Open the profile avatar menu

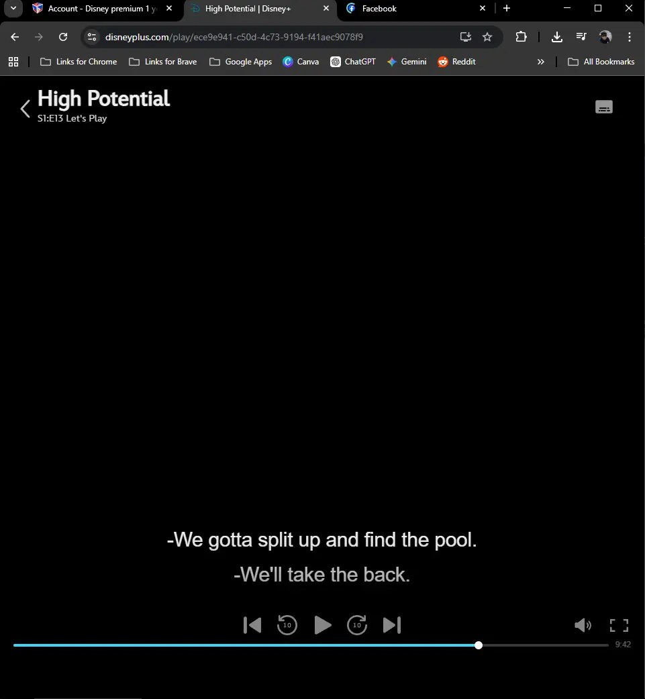[605, 37]
